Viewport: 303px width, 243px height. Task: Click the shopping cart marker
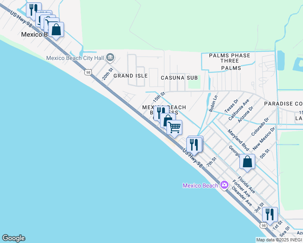click(x=175, y=127)
